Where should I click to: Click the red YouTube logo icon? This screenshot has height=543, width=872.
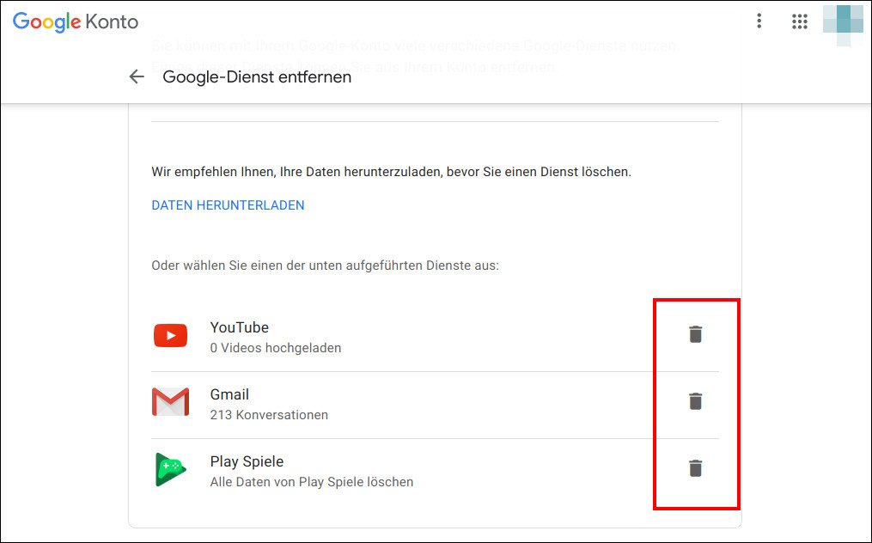click(x=170, y=335)
